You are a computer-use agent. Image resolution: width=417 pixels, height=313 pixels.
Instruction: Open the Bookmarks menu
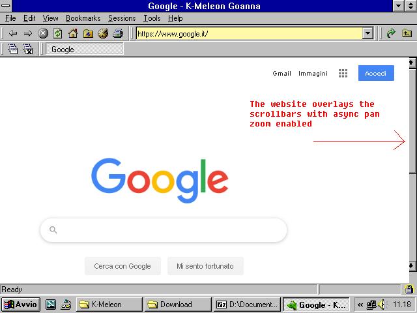coord(83,18)
